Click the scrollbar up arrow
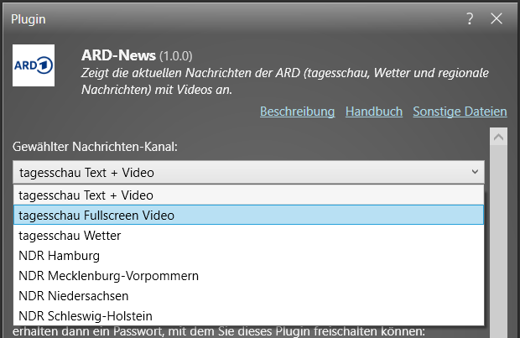This screenshot has height=338, width=520. [499, 137]
